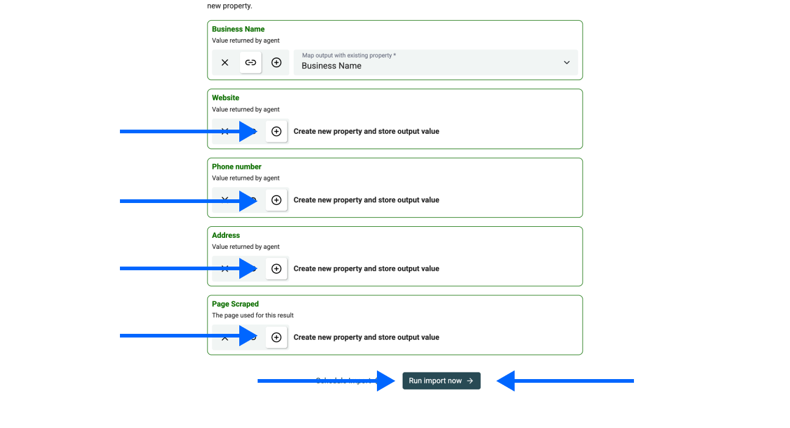790x428 pixels.
Task: Expand the Business Name dropdown chevron
Action: tap(567, 62)
